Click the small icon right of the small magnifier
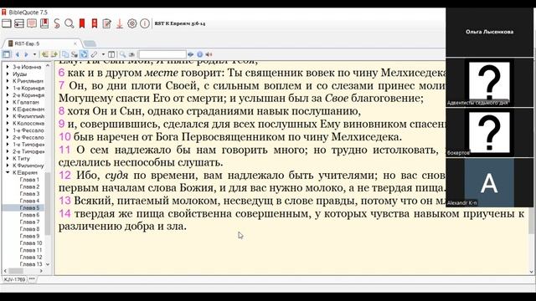 pos(131,54)
